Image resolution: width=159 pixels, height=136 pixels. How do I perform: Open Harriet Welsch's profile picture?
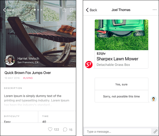pos(10,60)
